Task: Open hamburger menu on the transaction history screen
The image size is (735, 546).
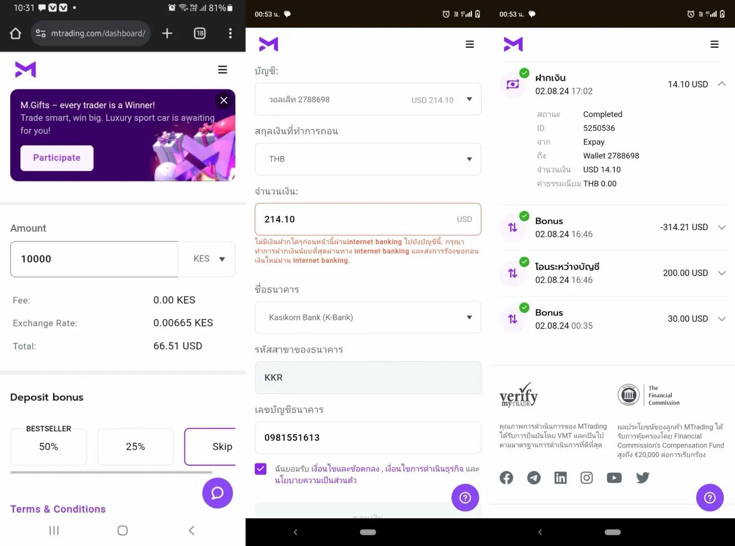Action: [714, 44]
